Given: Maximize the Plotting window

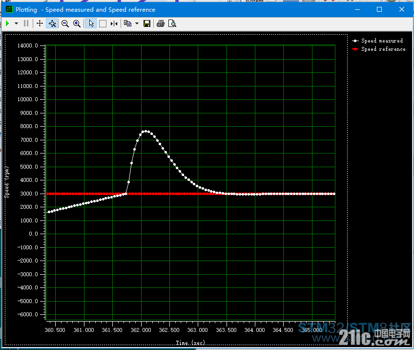Looking at the screenshot, I should pyautogui.click(x=379, y=9).
